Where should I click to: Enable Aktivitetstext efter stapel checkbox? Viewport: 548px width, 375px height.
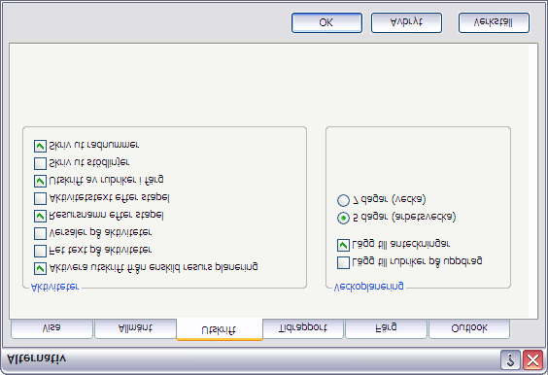click(x=40, y=198)
